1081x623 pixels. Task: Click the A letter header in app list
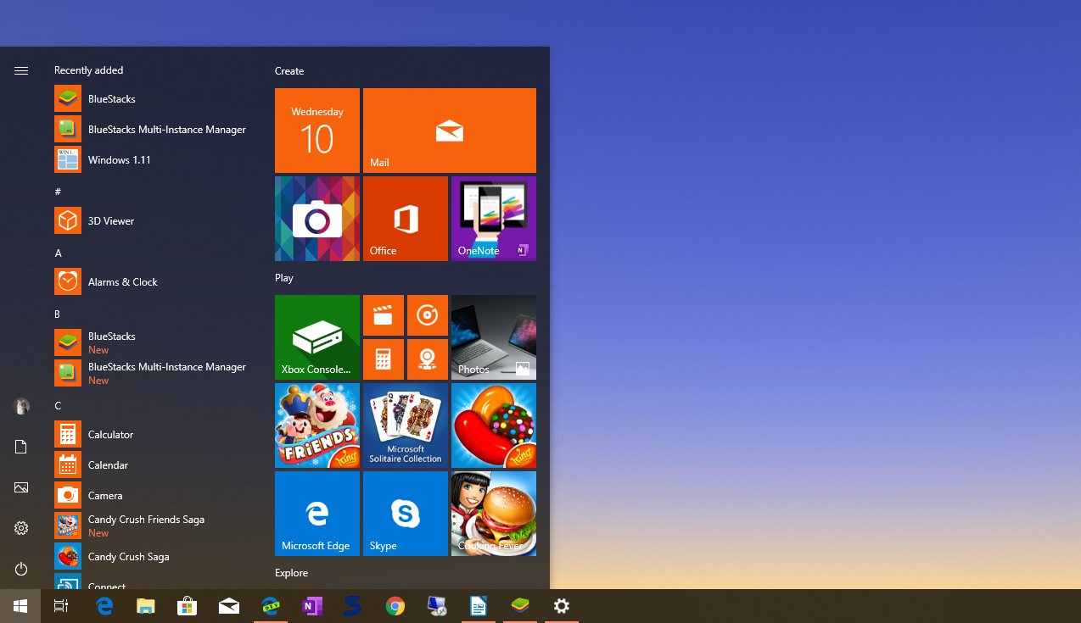point(58,253)
